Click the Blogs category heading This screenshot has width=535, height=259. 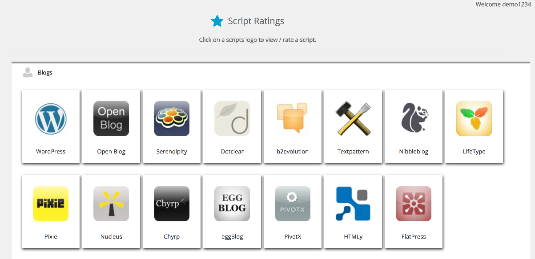(45, 72)
